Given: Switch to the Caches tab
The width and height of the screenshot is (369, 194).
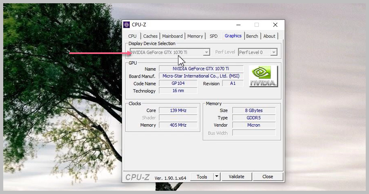Looking at the screenshot, I should click(x=150, y=36).
